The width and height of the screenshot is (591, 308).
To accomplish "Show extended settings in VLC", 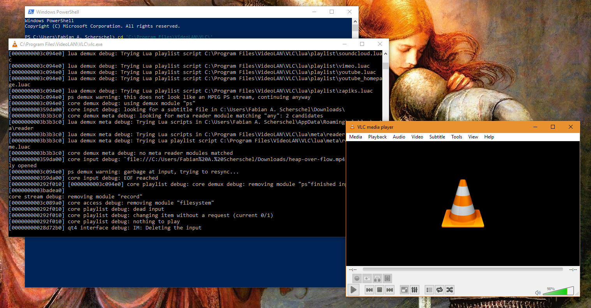I will [x=415, y=290].
